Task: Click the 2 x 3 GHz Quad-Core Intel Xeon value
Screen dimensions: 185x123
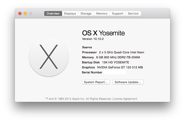Action: point(122,52)
